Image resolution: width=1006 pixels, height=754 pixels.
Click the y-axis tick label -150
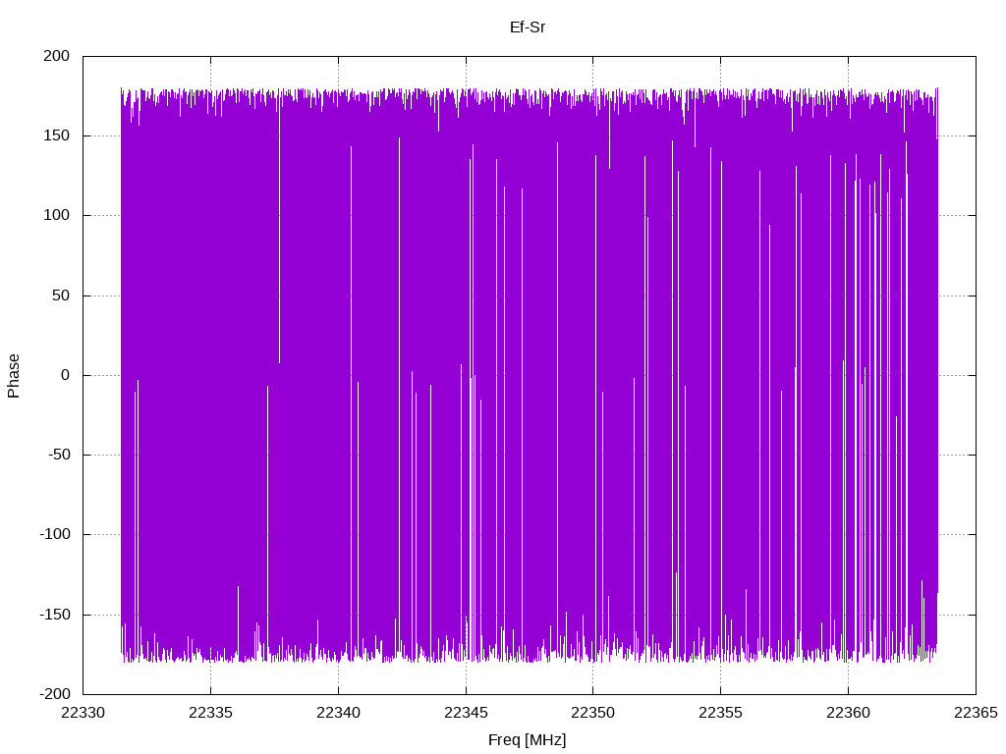(x=55, y=615)
